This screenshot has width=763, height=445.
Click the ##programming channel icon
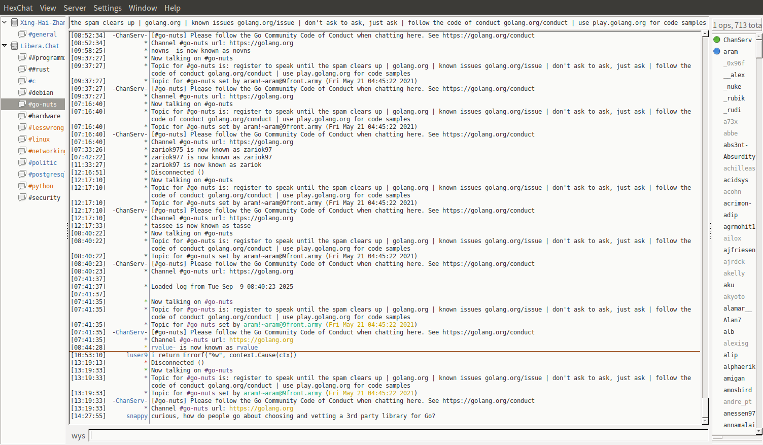point(22,57)
